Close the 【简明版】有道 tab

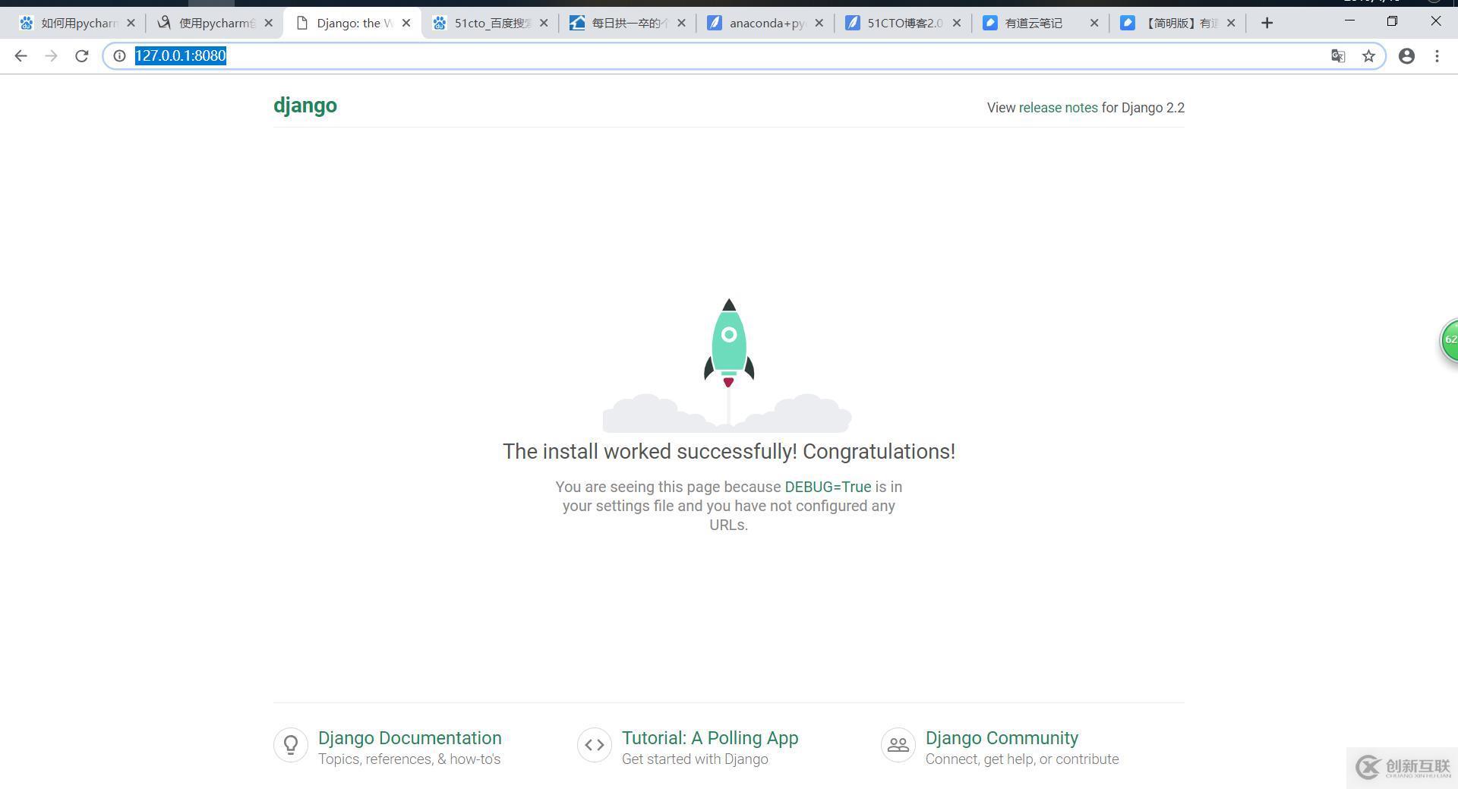click(x=1231, y=23)
